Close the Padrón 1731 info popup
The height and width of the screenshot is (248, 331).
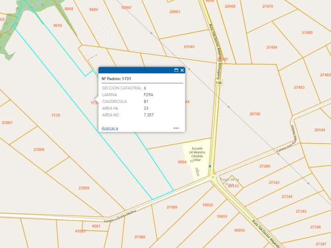182,70
